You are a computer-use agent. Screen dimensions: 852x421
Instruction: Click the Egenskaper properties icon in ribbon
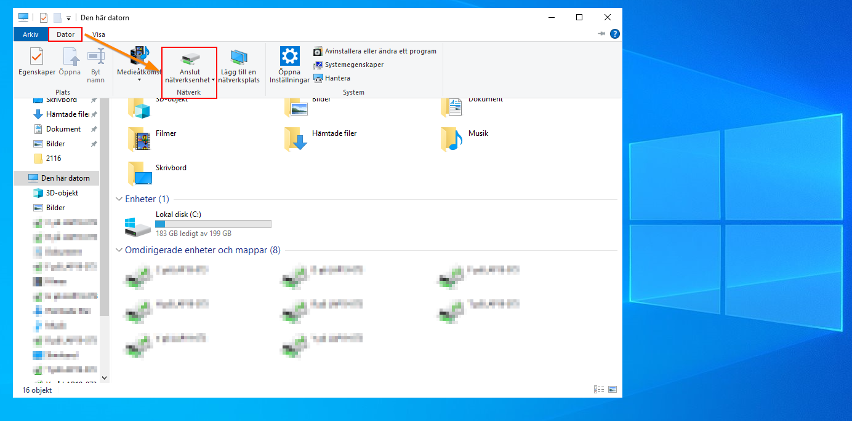coord(37,58)
